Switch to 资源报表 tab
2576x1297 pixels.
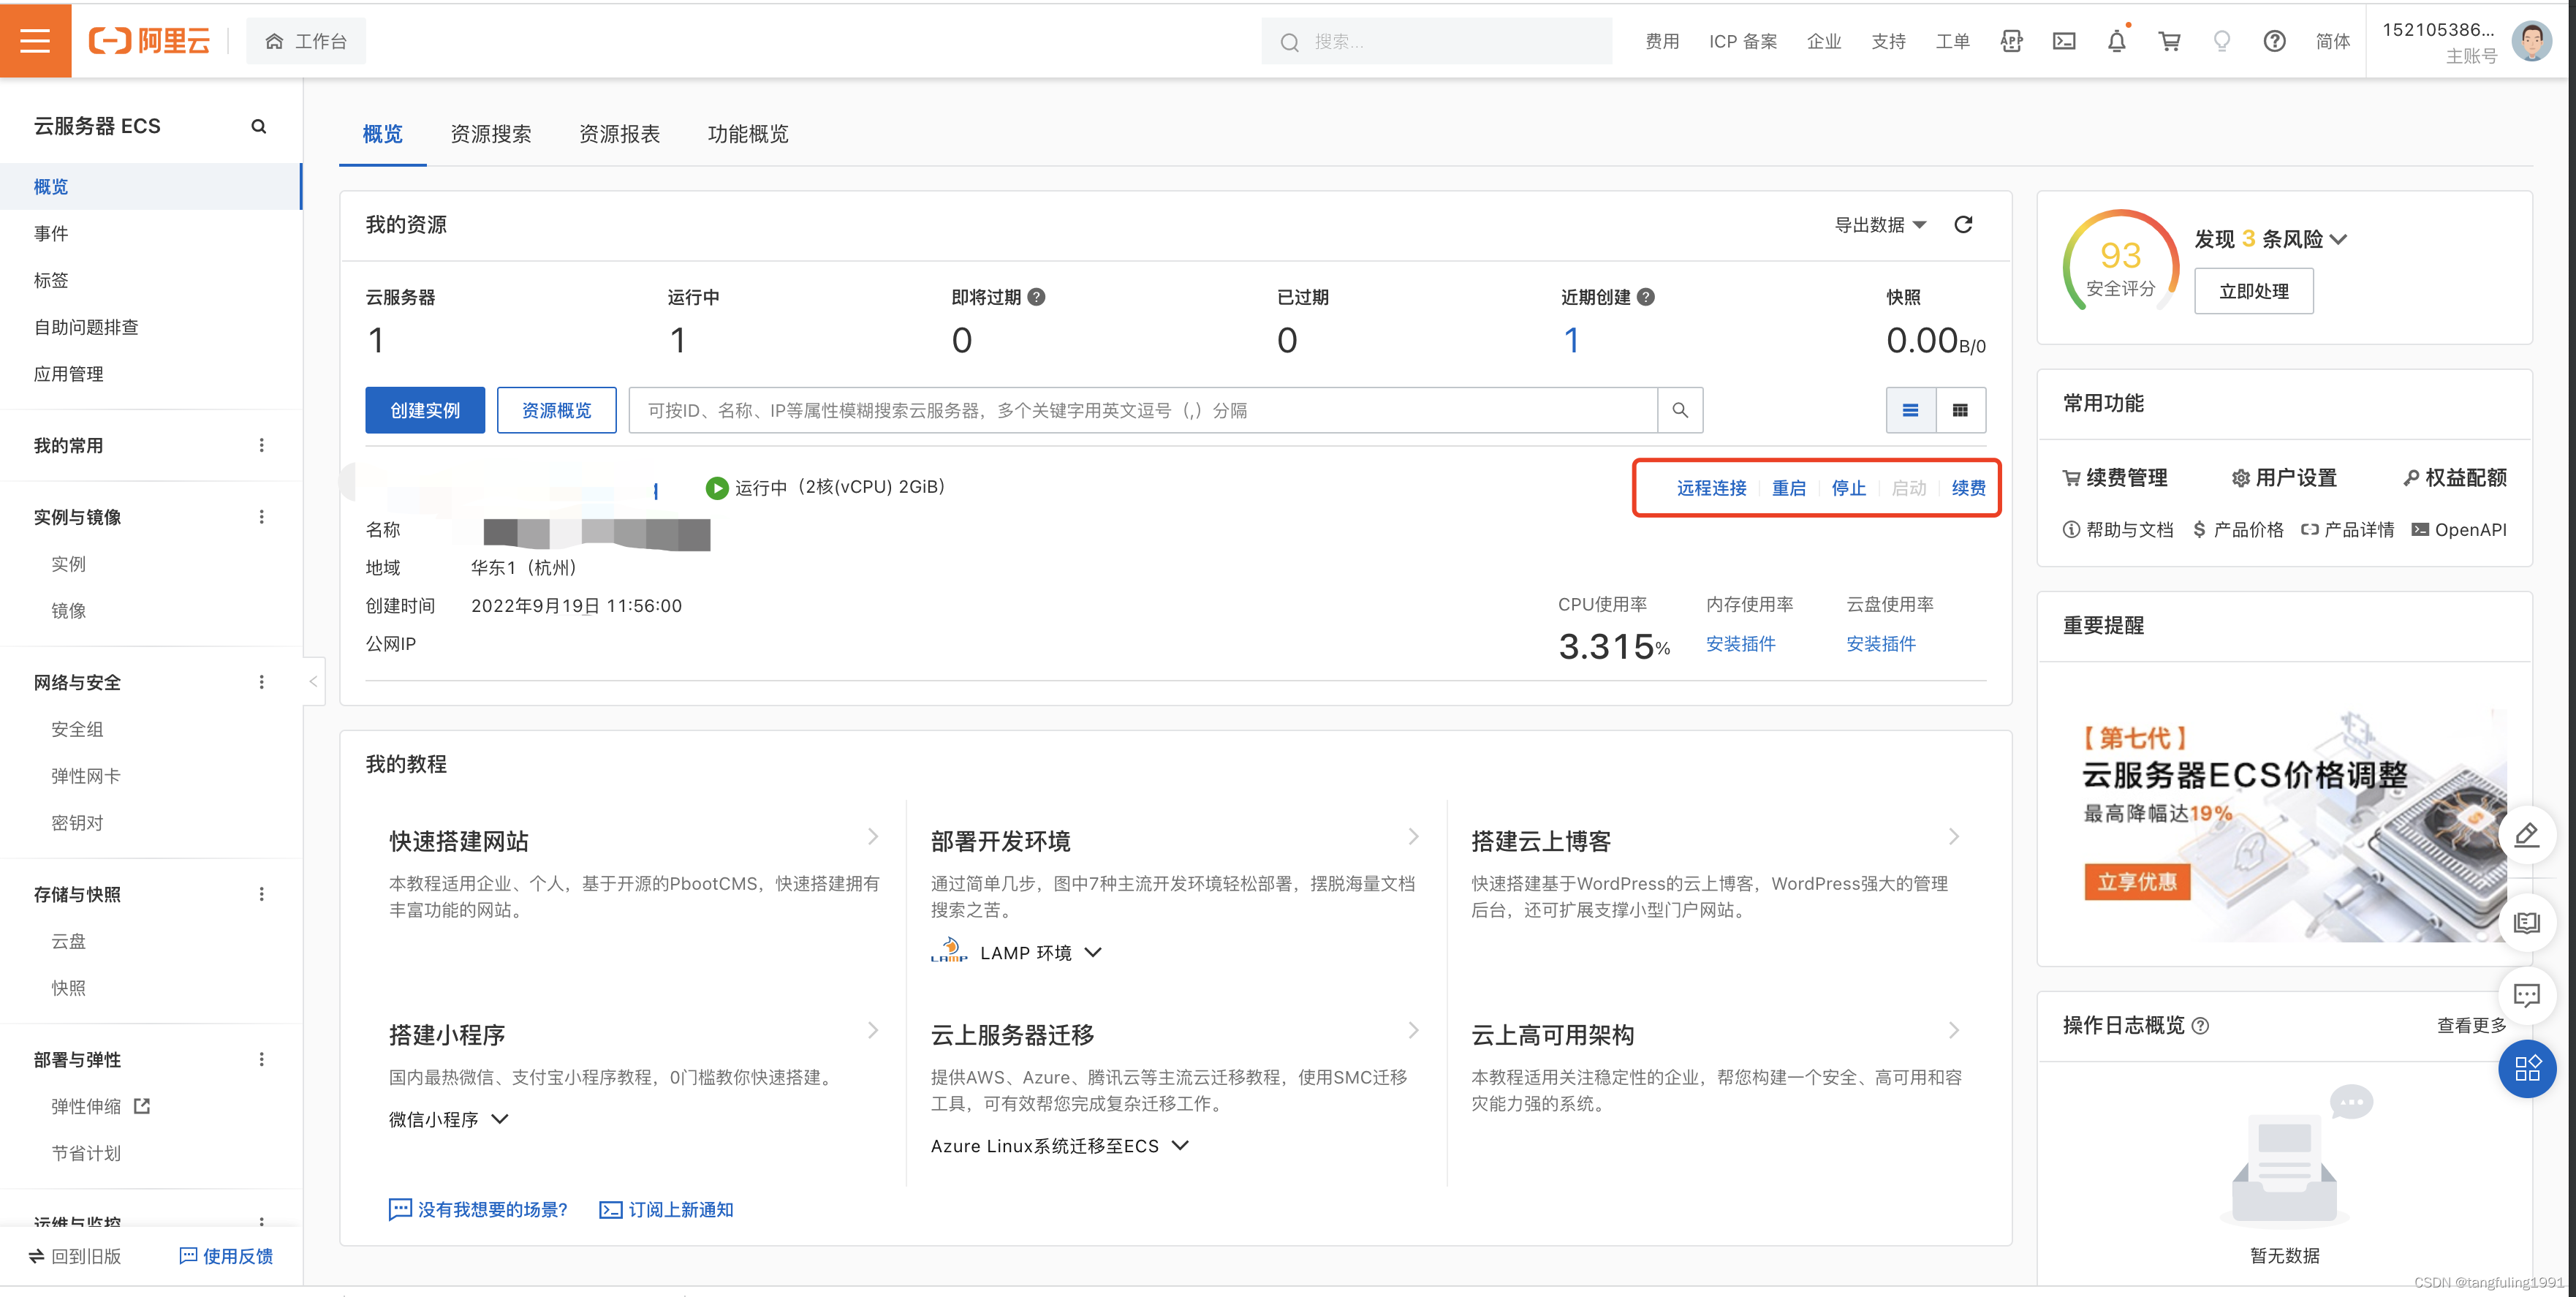[619, 134]
